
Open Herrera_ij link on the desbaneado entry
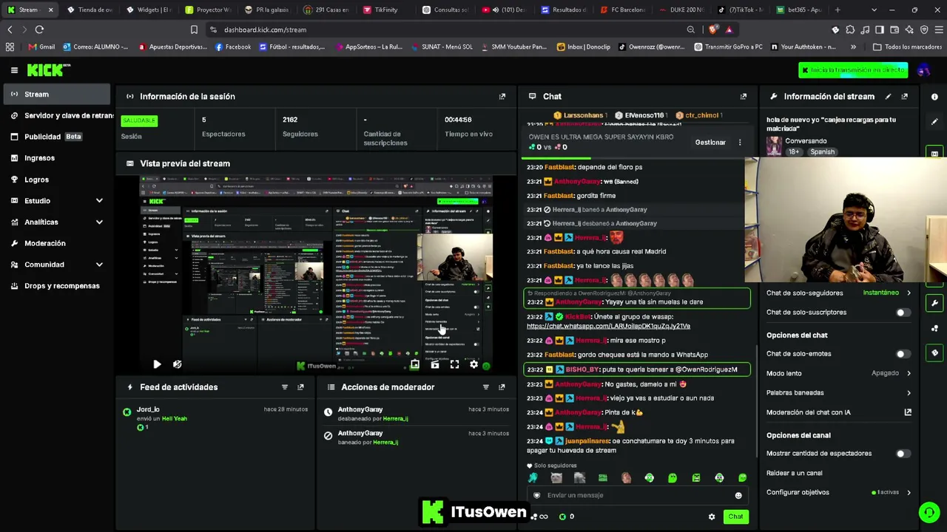tap(395, 419)
